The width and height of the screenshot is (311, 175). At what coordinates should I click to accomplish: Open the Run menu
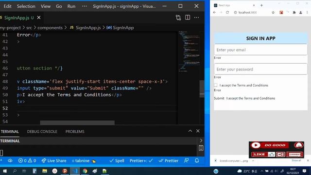pyautogui.click(x=71, y=6)
